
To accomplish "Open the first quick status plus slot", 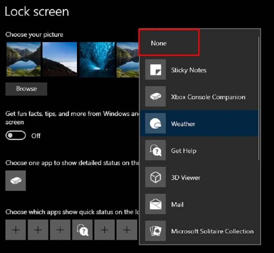I will [16, 230].
